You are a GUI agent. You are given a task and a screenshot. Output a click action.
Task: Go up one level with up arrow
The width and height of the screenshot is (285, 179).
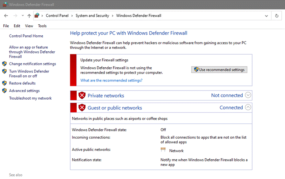(x=29, y=16)
